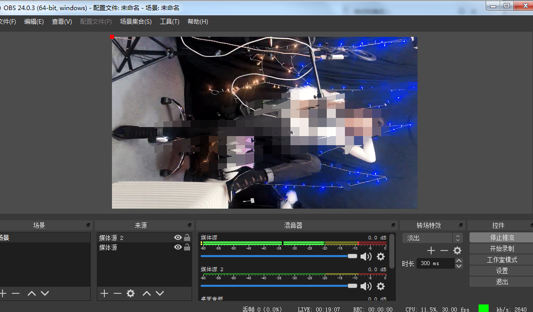Click the 300 ms duration field
Viewport: 533px width, 312px height.
point(436,263)
